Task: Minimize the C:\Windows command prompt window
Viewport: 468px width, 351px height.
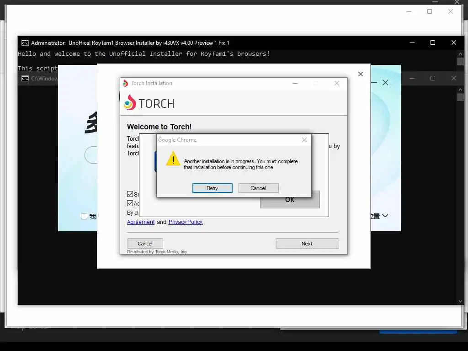Action: coord(412,78)
